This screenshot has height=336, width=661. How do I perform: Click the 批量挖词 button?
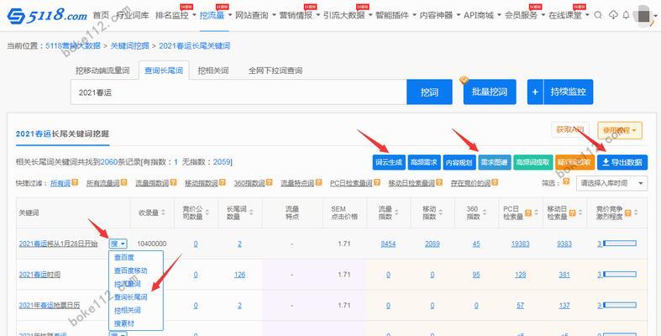click(x=490, y=92)
